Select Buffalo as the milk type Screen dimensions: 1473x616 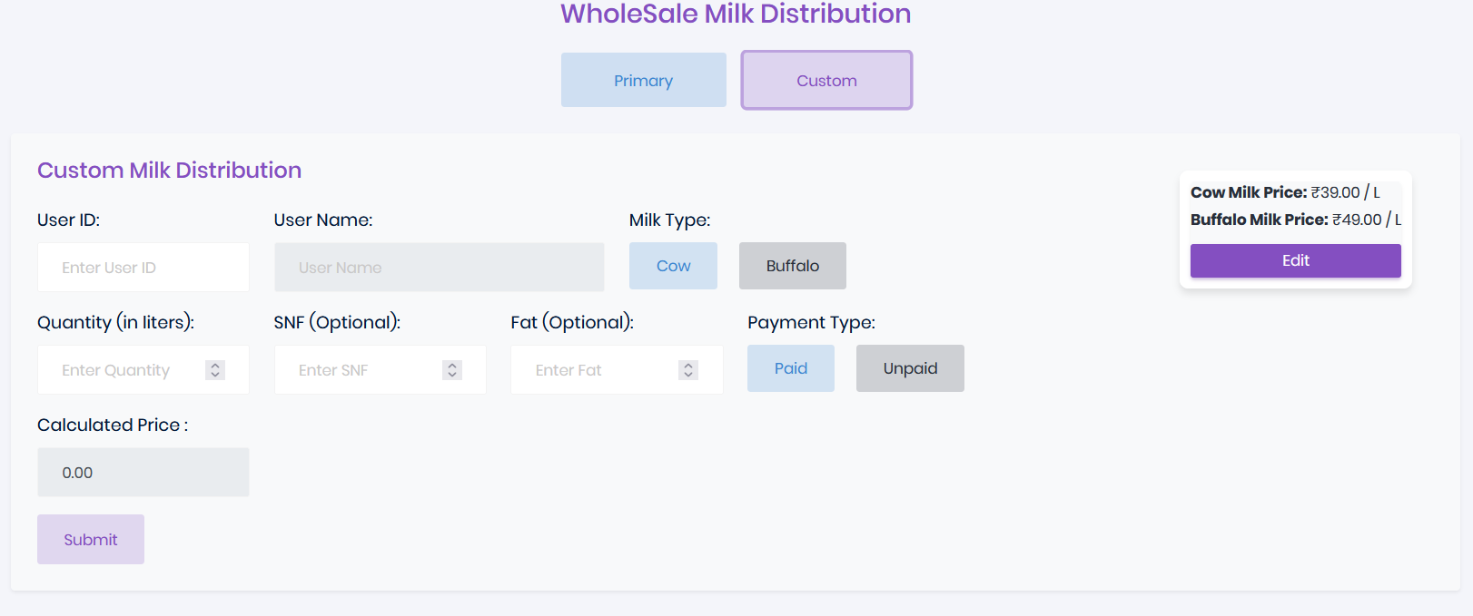[791, 265]
